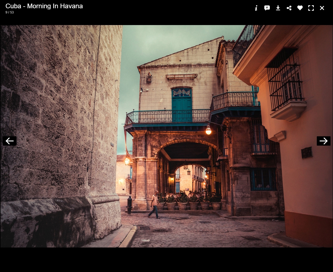Screen dimensions: 333x272
Task: Click the walking man in the photo
Action: click(x=155, y=204)
